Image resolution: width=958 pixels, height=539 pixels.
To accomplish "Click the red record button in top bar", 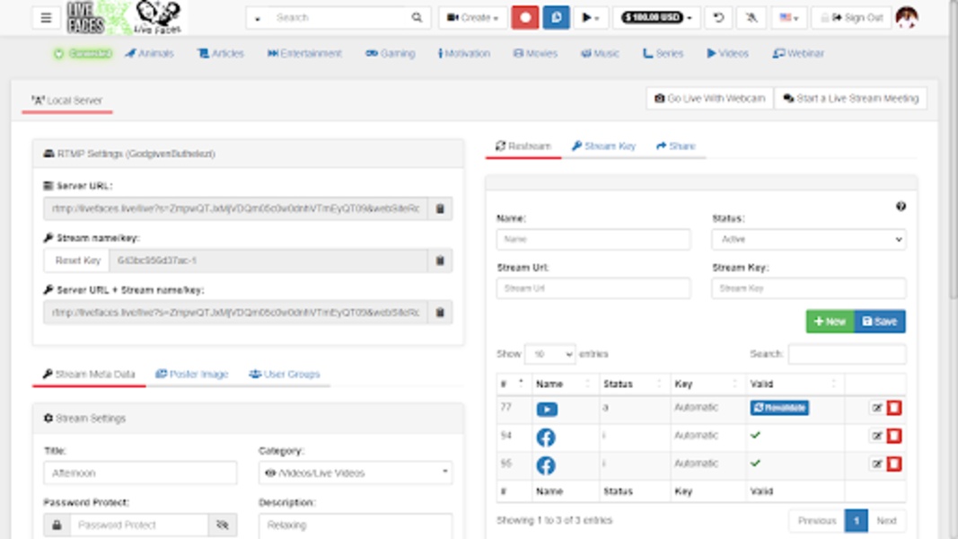I will pos(525,17).
